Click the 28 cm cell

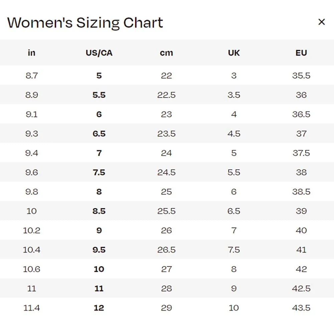click(x=166, y=289)
